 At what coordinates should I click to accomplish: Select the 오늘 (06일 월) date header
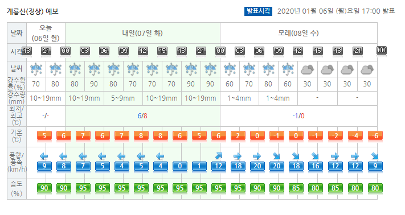46,33
